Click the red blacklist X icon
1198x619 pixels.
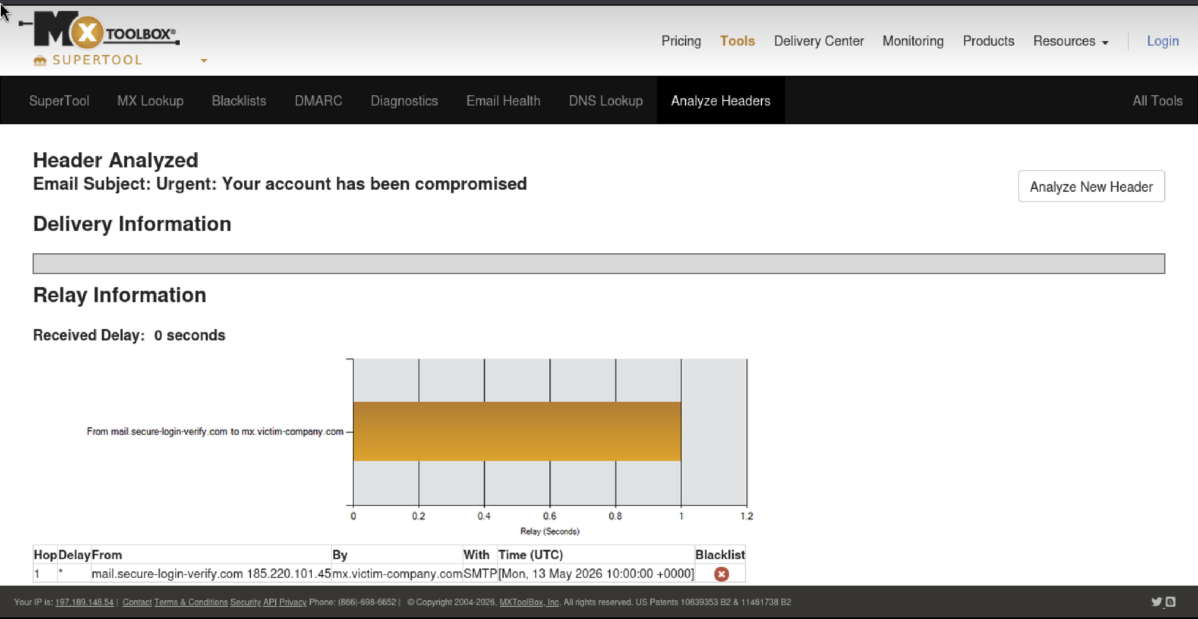pyautogui.click(x=721, y=574)
